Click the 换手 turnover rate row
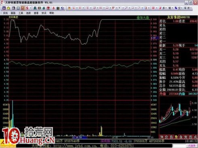This screenshot has width=198, height=148. 169,82
